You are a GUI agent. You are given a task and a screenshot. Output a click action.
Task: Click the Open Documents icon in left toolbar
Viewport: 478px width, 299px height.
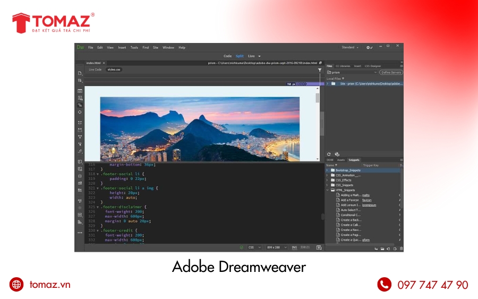(80, 73)
